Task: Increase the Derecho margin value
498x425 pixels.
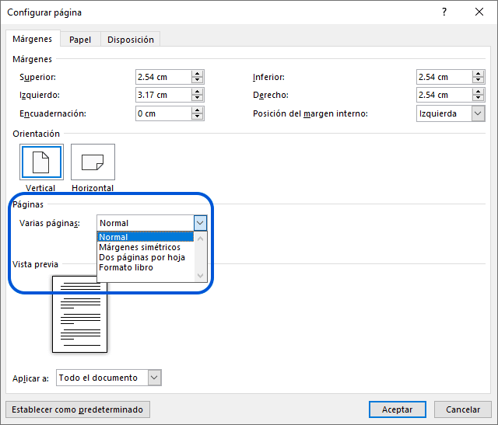Action: click(478, 92)
